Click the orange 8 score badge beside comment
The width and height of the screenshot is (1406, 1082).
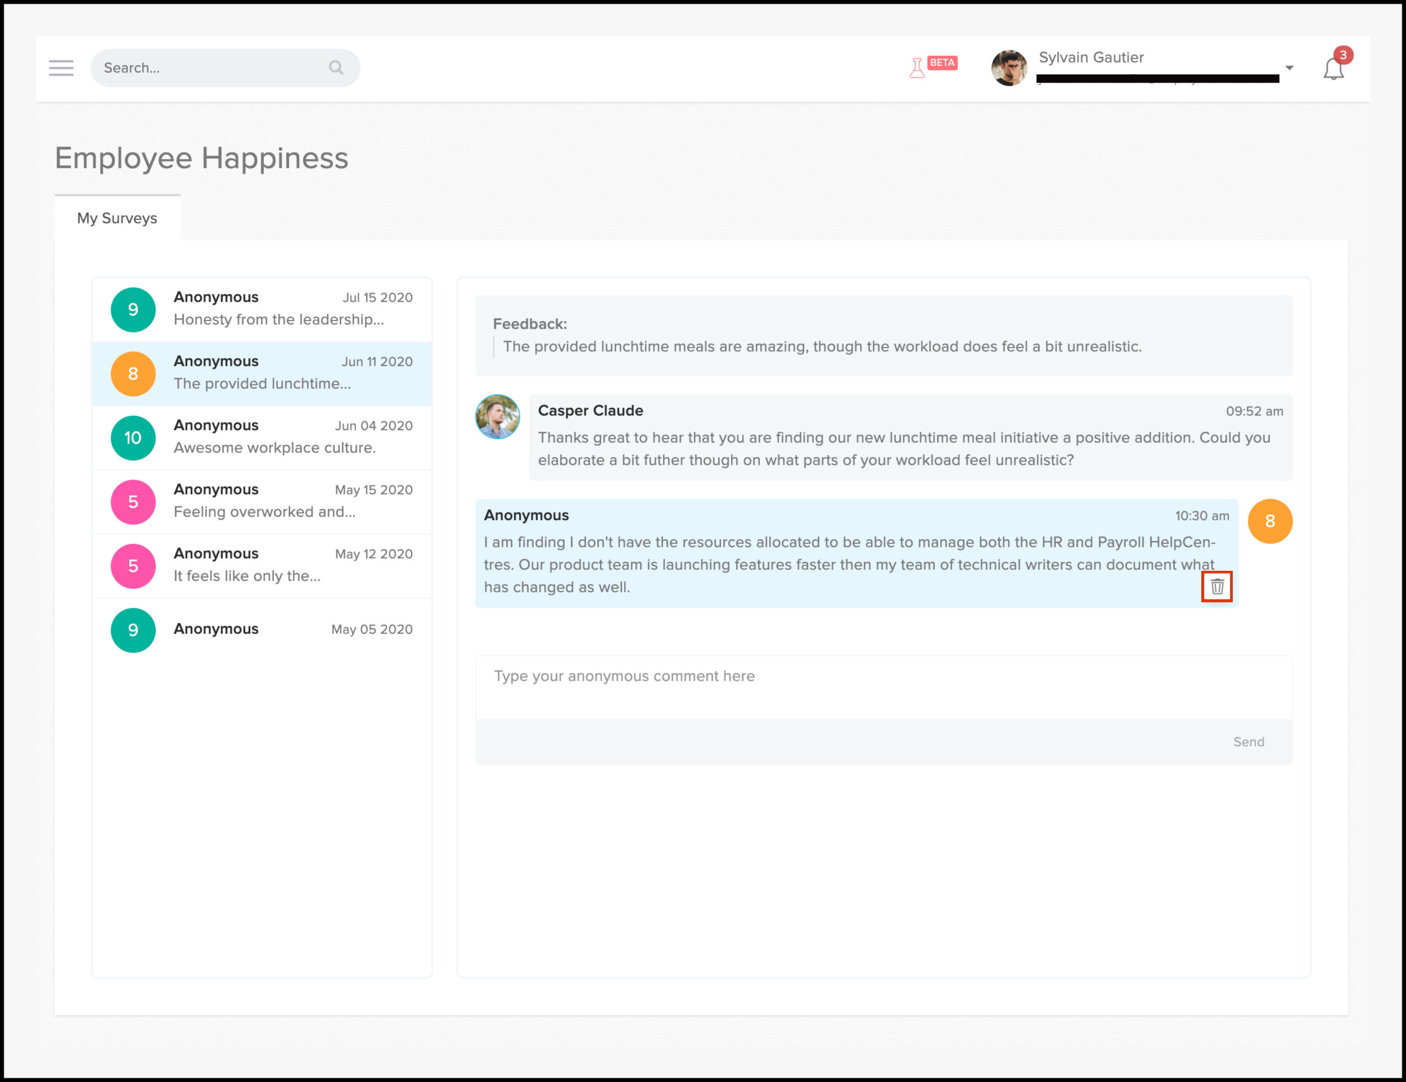click(x=1269, y=521)
